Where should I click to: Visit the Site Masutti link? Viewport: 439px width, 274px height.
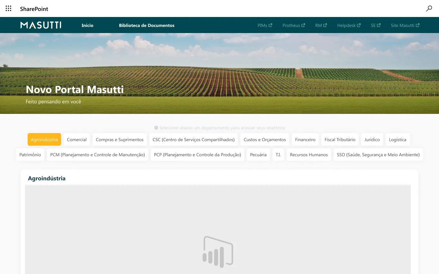click(405, 25)
